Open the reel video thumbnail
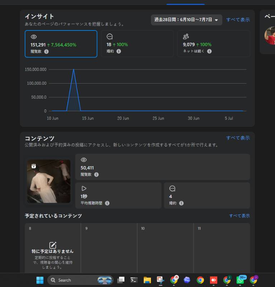 coord(49,181)
